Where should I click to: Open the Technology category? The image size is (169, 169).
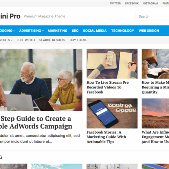point(123,31)
